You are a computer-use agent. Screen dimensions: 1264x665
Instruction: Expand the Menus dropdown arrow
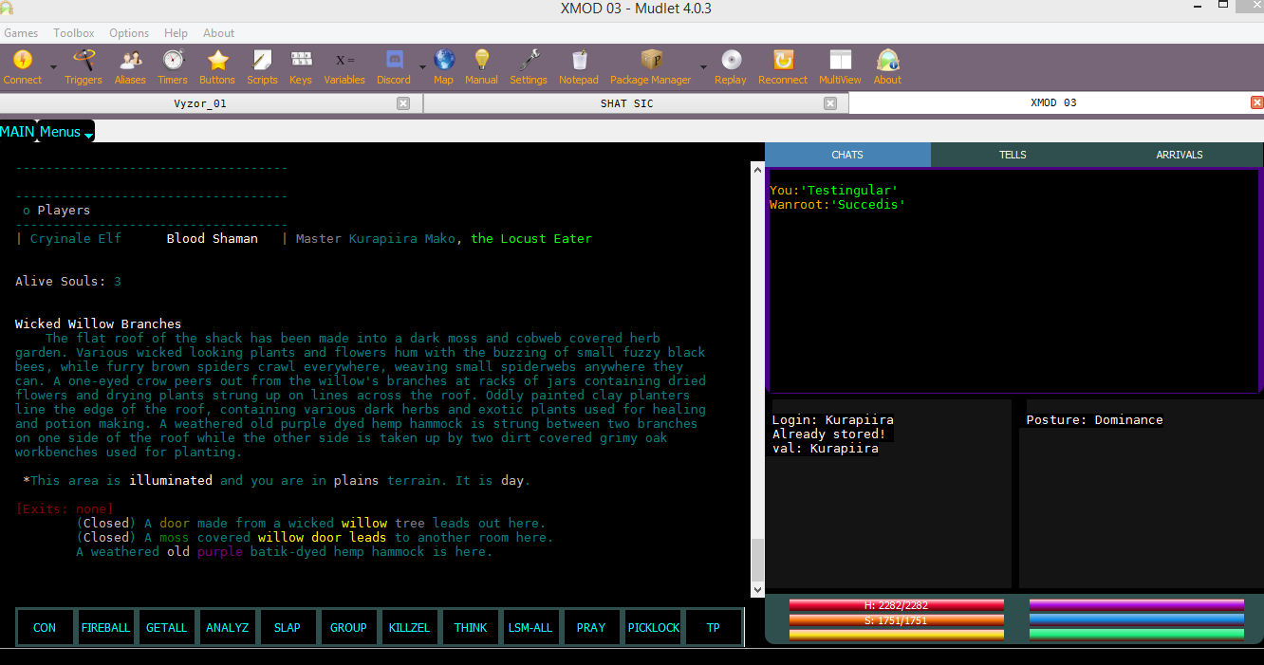click(88, 137)
